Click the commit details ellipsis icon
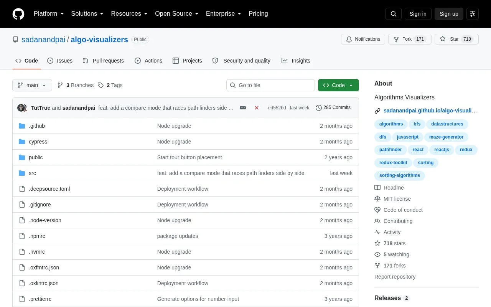The image size is (491, 307). 243,108
